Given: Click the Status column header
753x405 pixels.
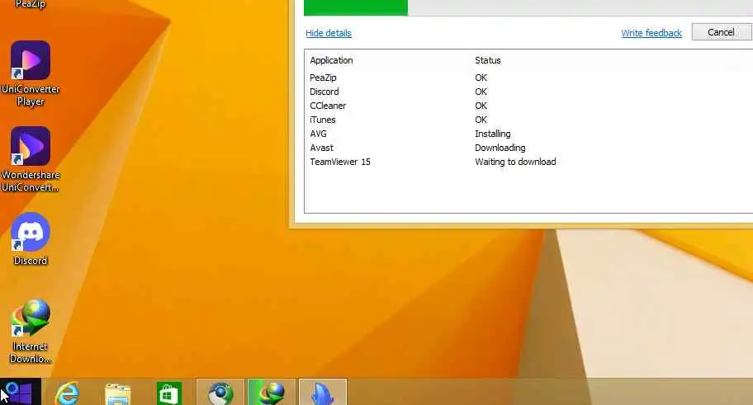Looking at the screenshot, I should (487, 60).
